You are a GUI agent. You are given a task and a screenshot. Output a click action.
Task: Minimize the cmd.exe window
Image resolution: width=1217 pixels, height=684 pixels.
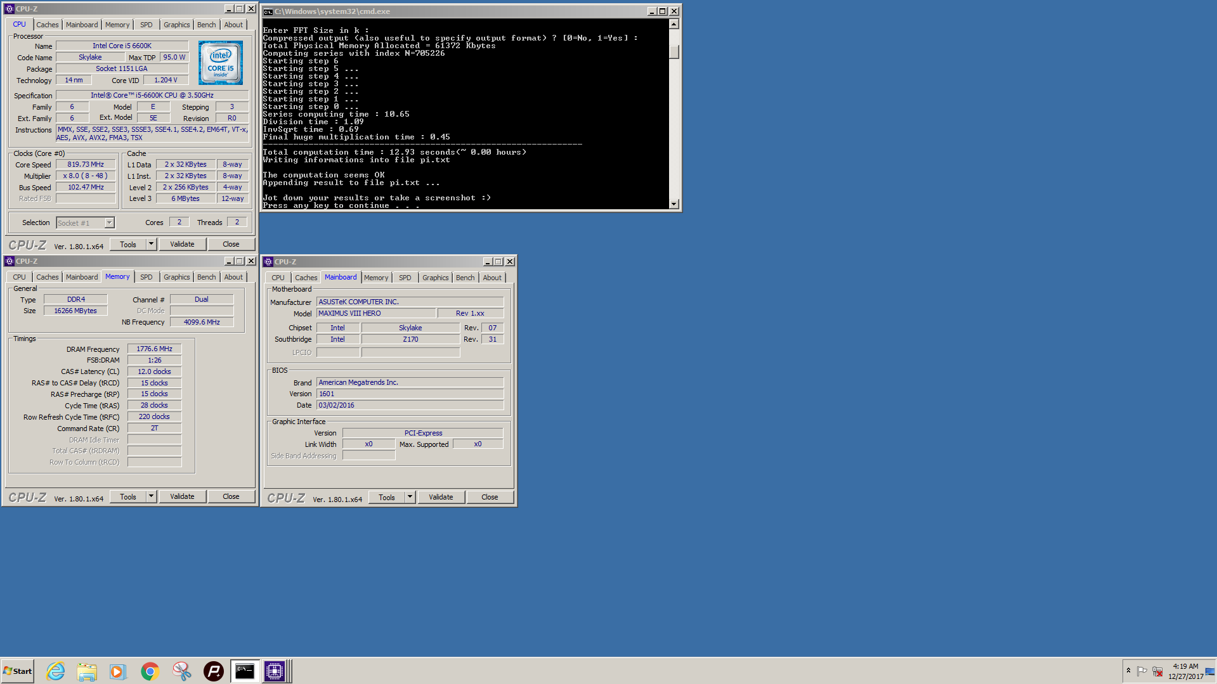[651, 11]
